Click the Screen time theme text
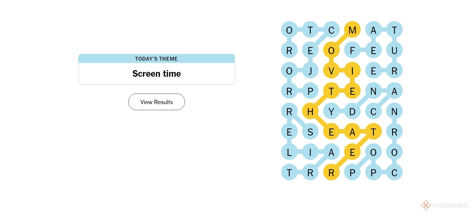This screenshot has height=218, width=476. [x=156, y=74]
